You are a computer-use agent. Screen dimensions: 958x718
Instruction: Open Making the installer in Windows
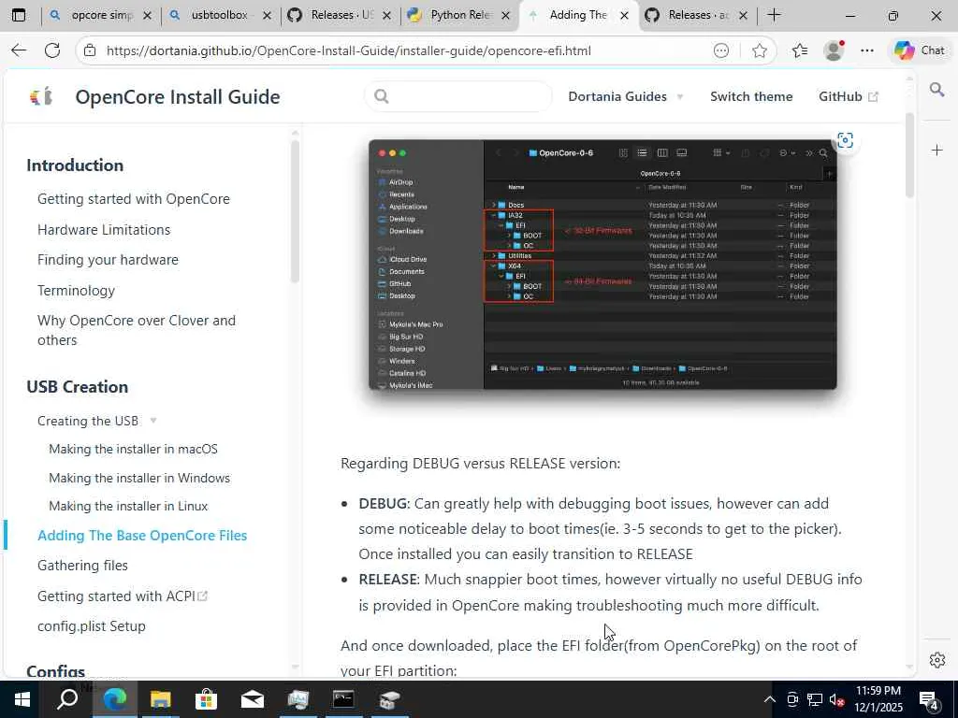tap(139, 478)
